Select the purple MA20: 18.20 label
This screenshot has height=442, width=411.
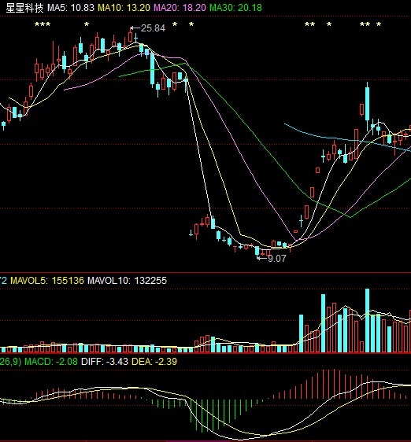click(x=180, y=8)
